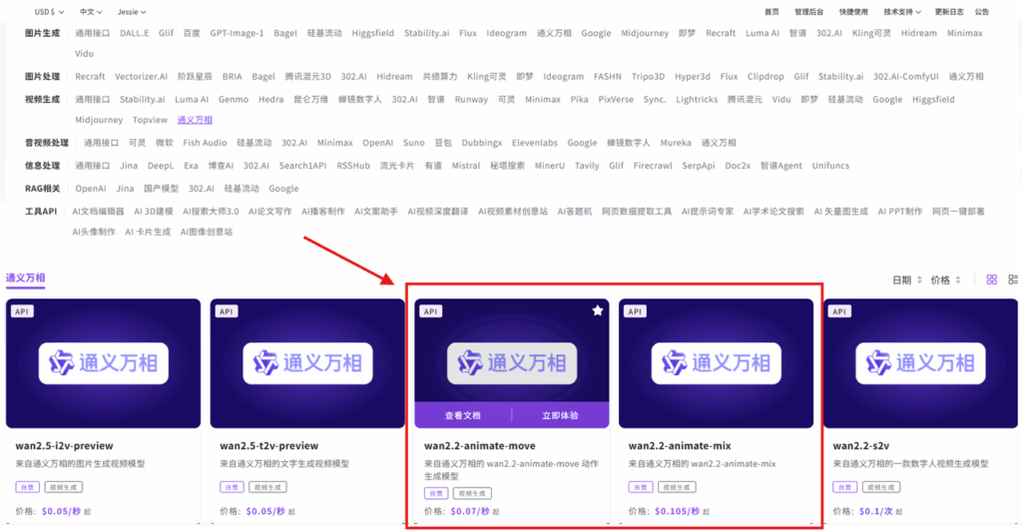Select Topview under 视频生成

coord(150,120)
